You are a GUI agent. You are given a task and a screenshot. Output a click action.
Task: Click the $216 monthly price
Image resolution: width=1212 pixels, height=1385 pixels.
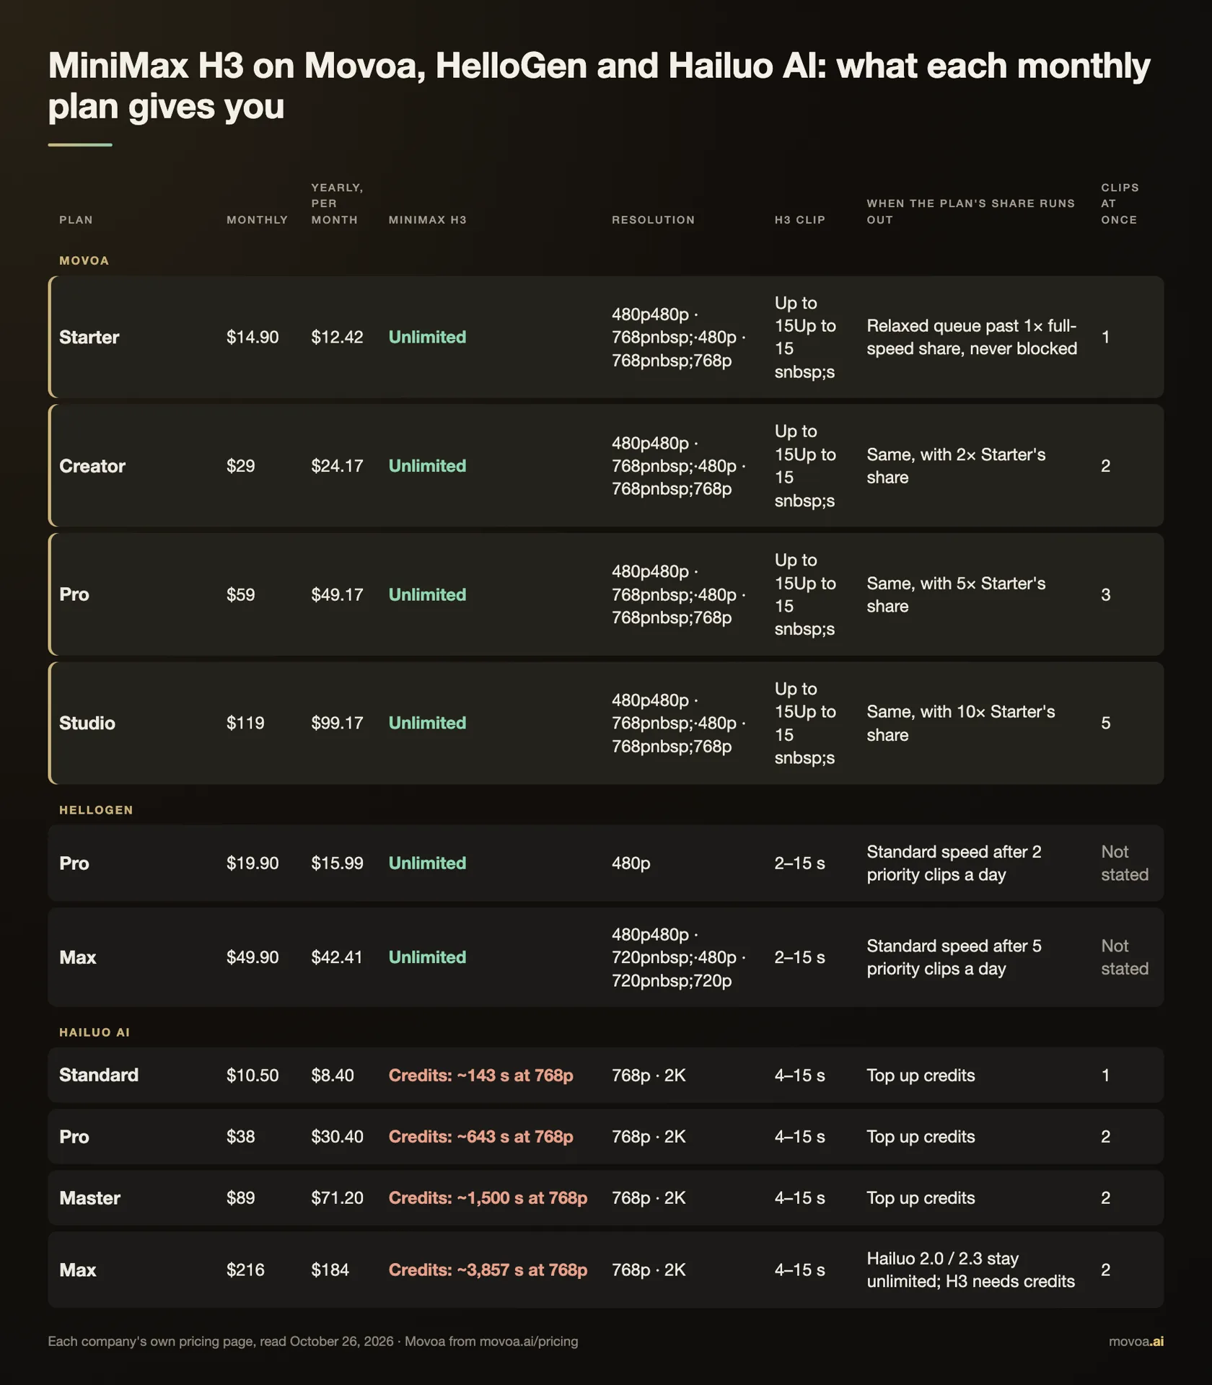coord(245,1270)
